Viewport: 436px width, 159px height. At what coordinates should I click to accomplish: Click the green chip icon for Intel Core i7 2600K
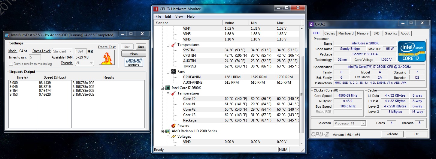tap(168, 88)
